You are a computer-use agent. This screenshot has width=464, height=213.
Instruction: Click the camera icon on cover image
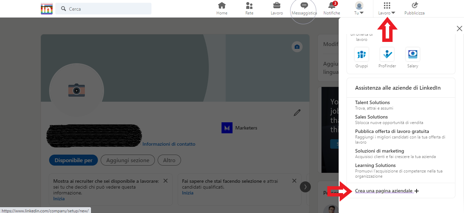pyautogui.click(x=297, y=47)
